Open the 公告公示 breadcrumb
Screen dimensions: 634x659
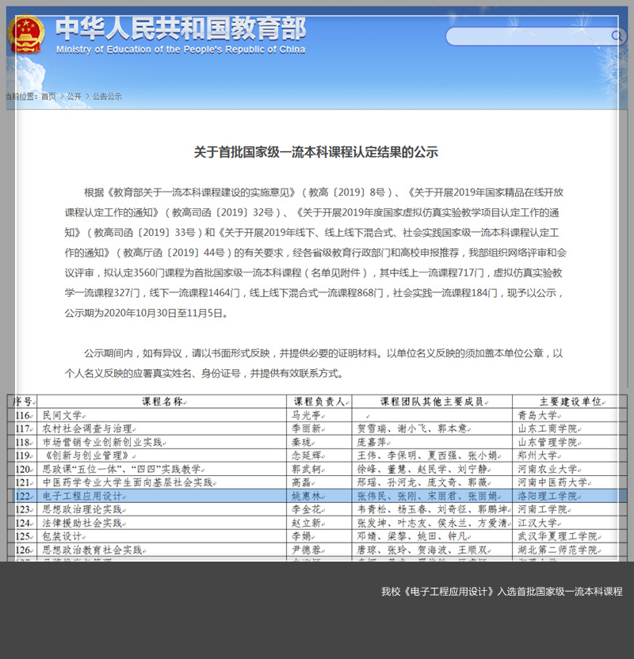tap(107, 97)
